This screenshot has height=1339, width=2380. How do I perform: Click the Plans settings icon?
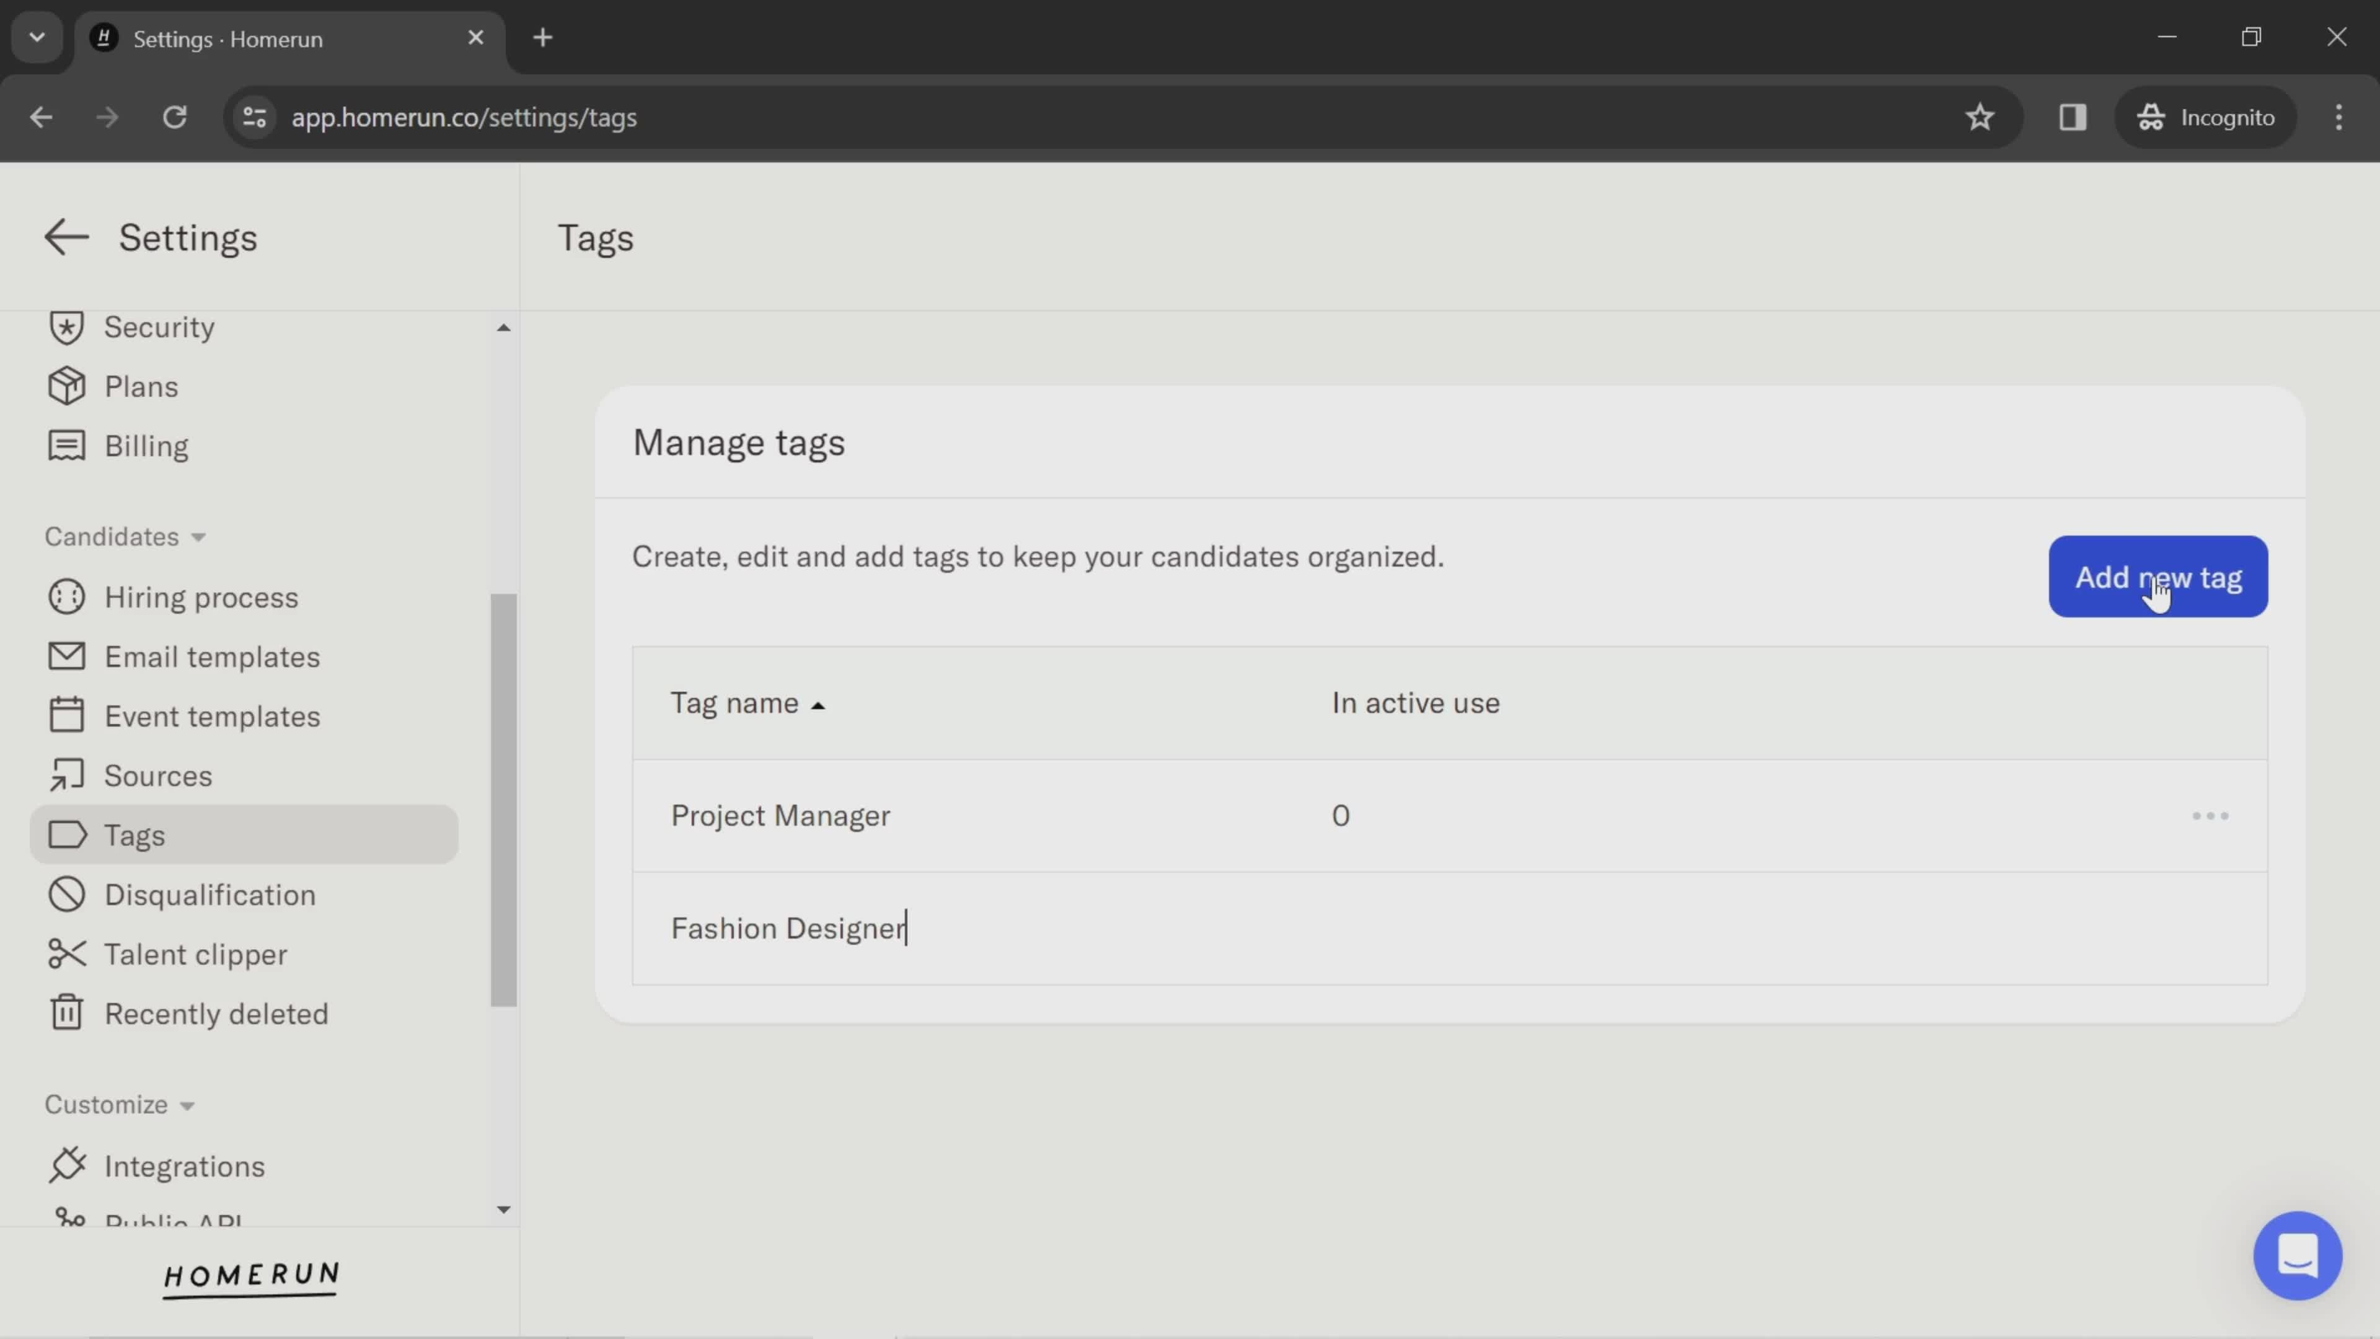click(65, 386)
